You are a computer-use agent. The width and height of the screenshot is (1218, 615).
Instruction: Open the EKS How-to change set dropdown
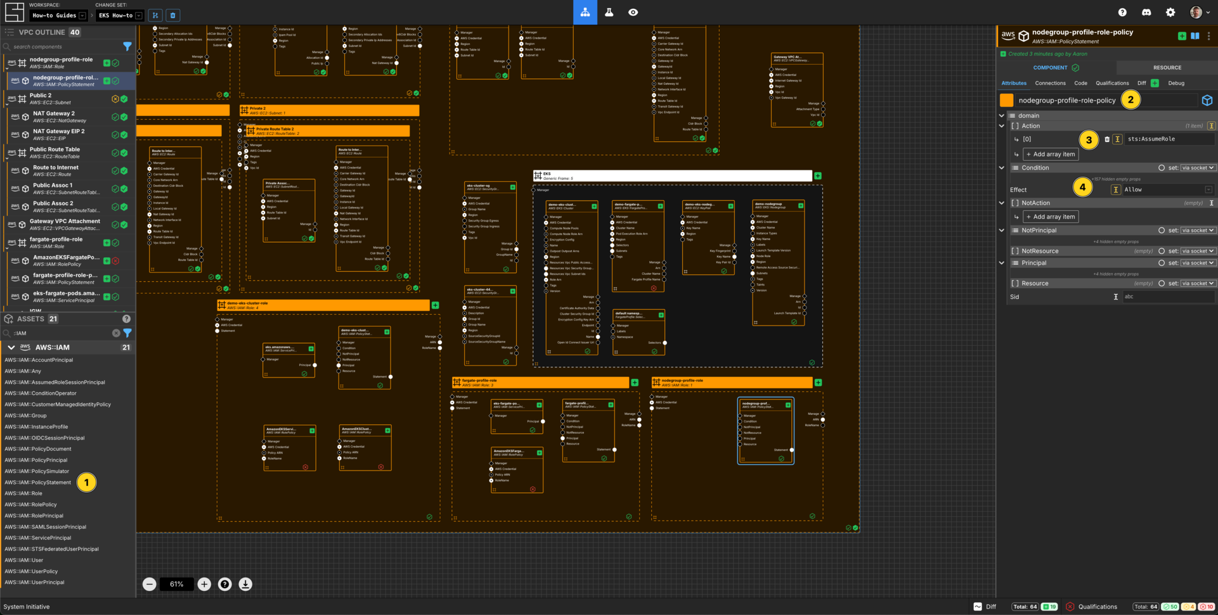120,15
